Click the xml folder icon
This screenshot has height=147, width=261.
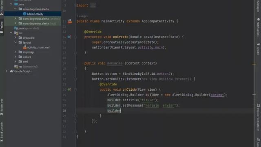coord(20,62)
